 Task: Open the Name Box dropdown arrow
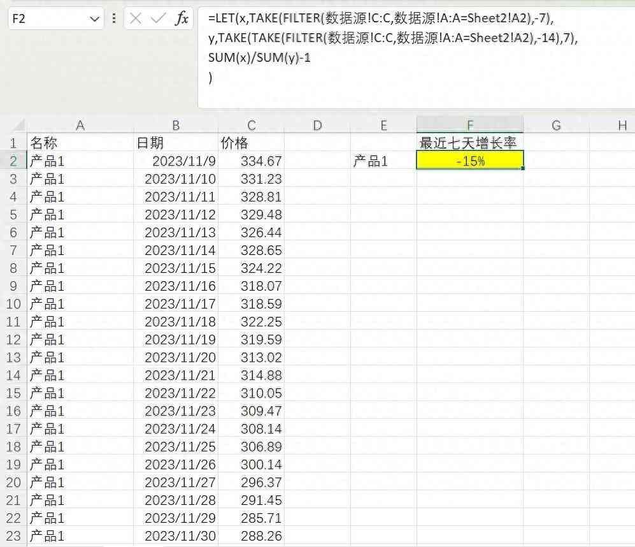coord(95,19)
